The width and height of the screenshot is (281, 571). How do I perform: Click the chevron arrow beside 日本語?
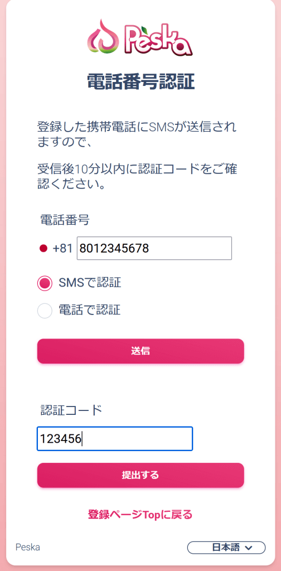(249, 548)
